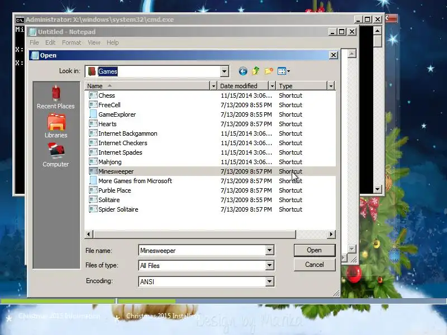Go up one folder level icon
Image resolution: width=447 pixels, height=335 pixels.
256,71
